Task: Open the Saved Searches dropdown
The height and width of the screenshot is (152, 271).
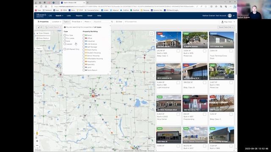Action: coord(226,27)
